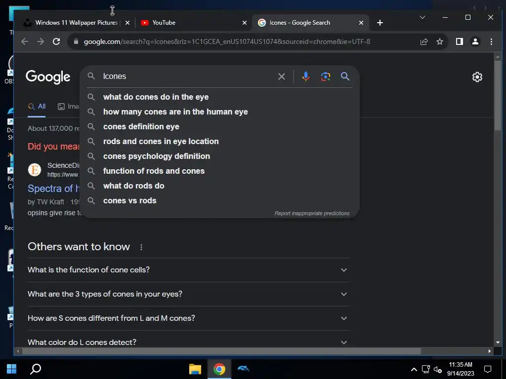The height and width of the screenshot is (379, 506).
Task: Expand 'What is the function of cone cells?'
Action: click(x=188, y=270)
